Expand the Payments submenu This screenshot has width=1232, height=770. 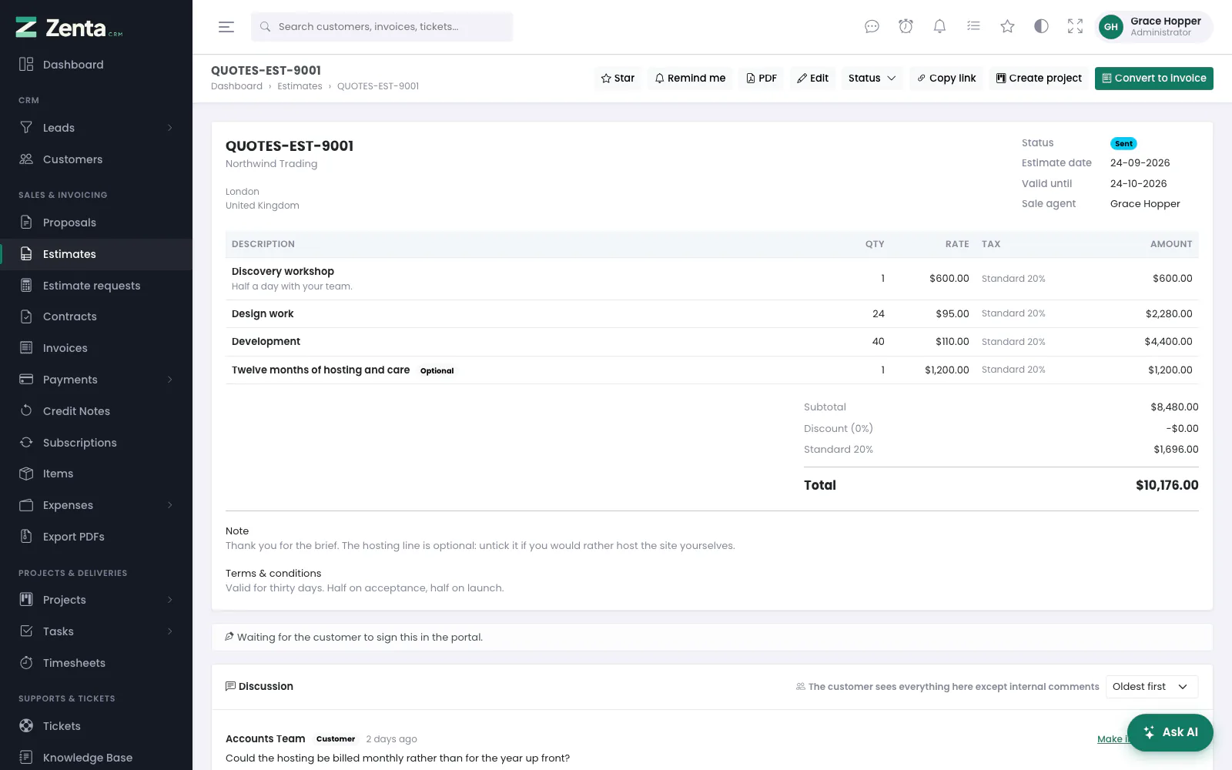(x=96, y=380)
